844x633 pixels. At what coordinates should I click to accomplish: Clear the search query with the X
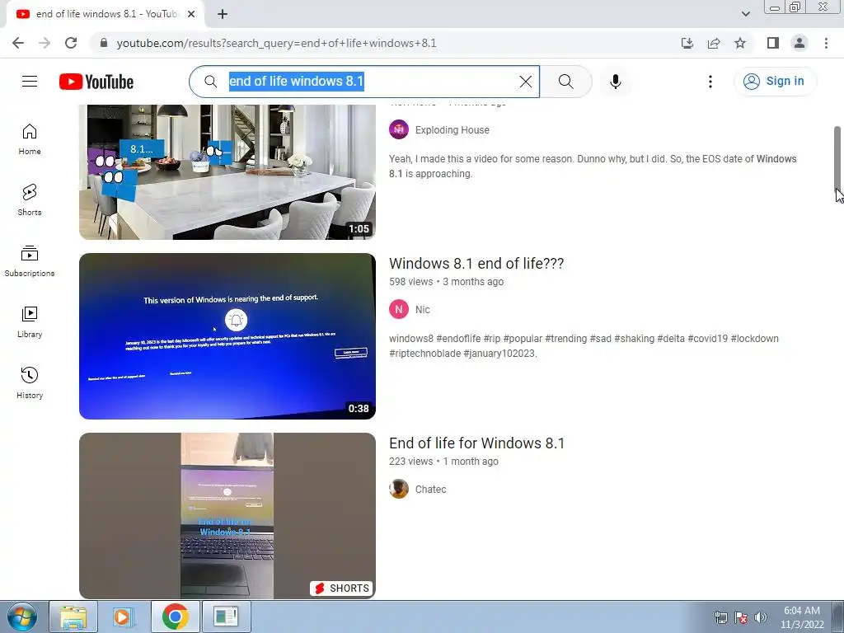click(525, 82)
